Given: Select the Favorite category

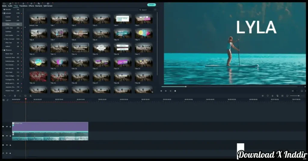Looking at the screenshot, I should coord(12,9).
